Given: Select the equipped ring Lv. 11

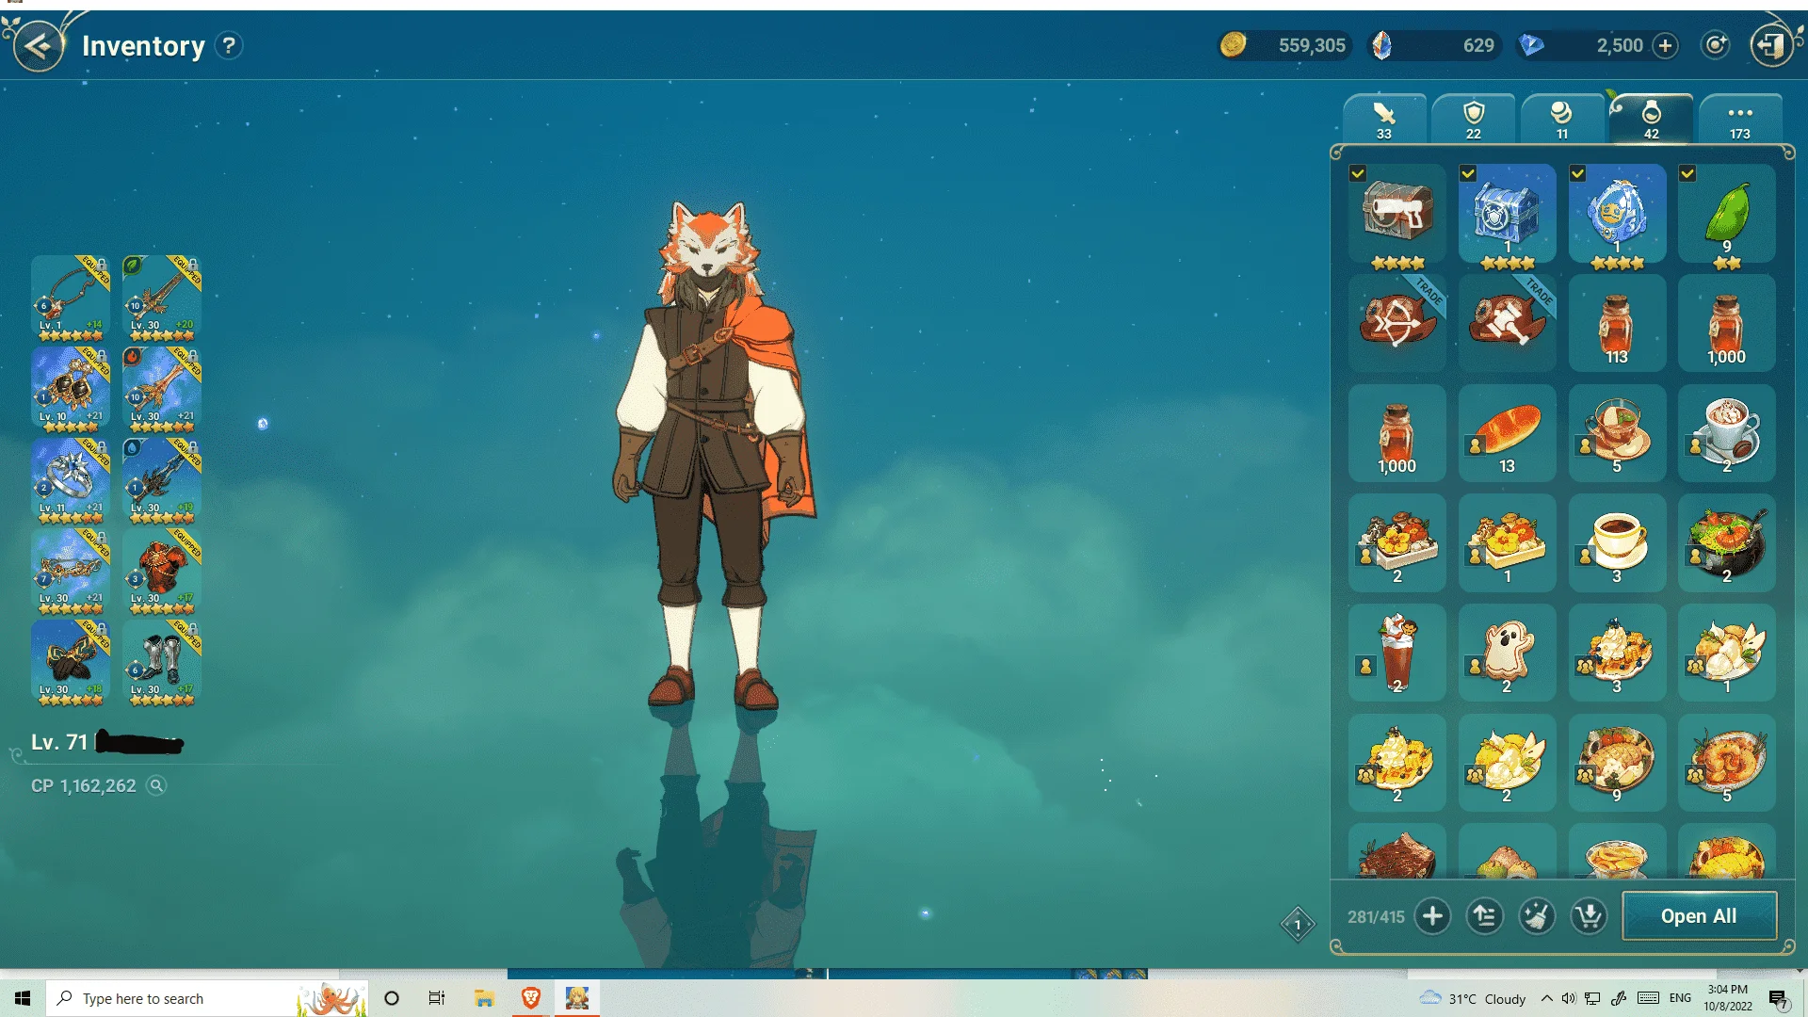Looking at the screenshot, I should (x=71, y=480).
